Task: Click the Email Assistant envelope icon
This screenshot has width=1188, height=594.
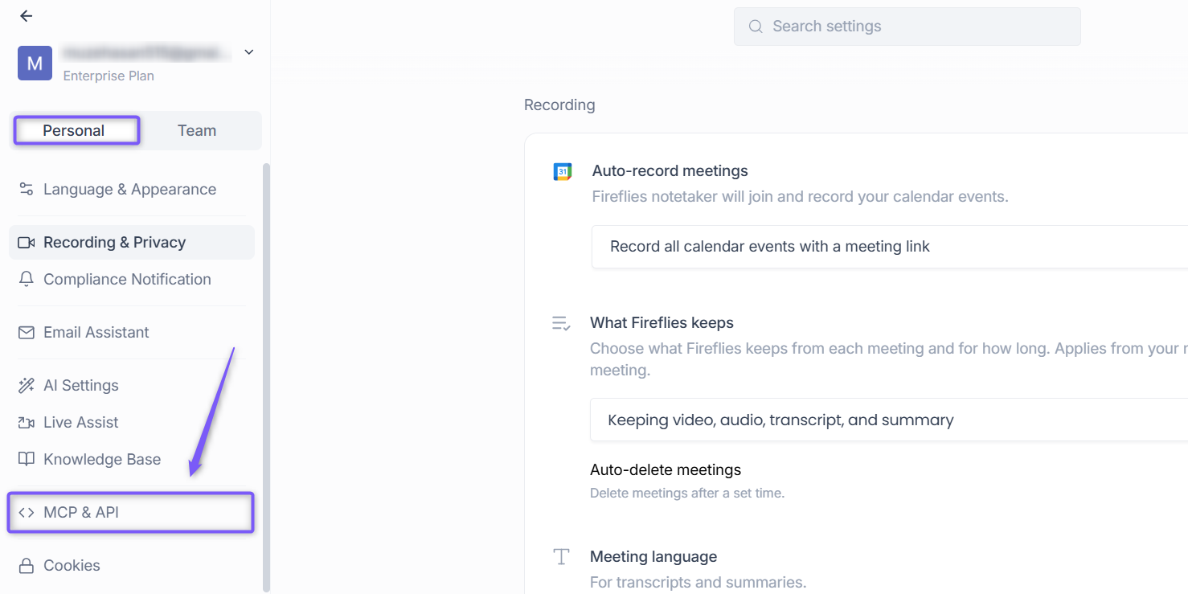Action: click(27, 333)
